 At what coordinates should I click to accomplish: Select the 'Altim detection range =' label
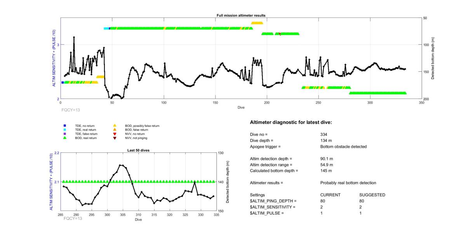point(271,165)
